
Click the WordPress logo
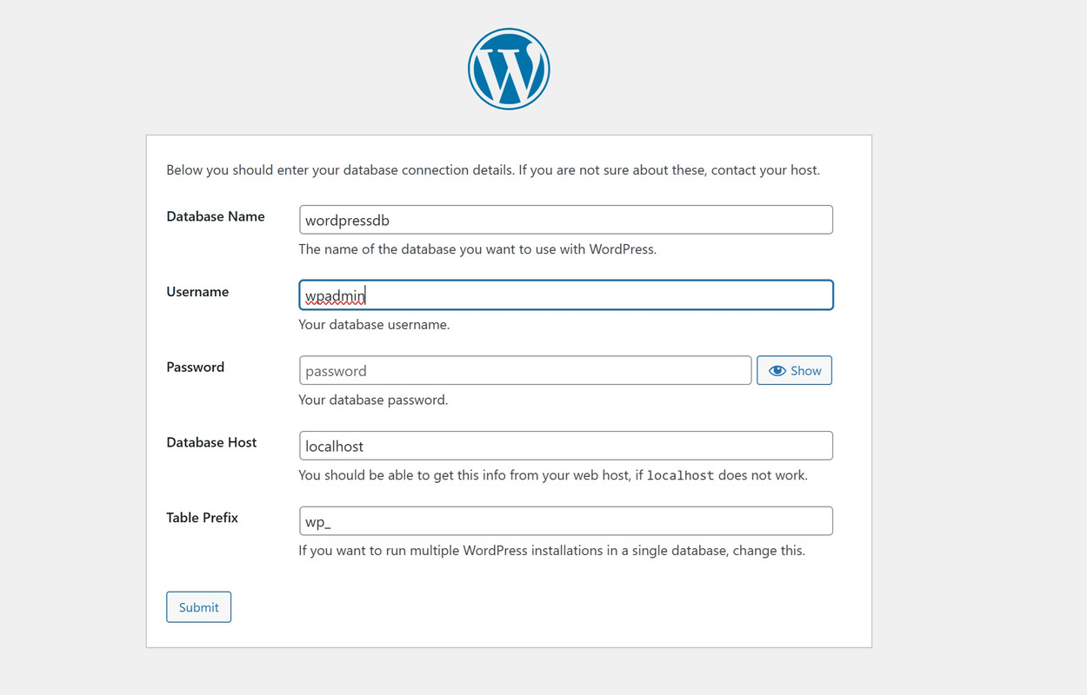pyautogui.click(x=509, y=69)
